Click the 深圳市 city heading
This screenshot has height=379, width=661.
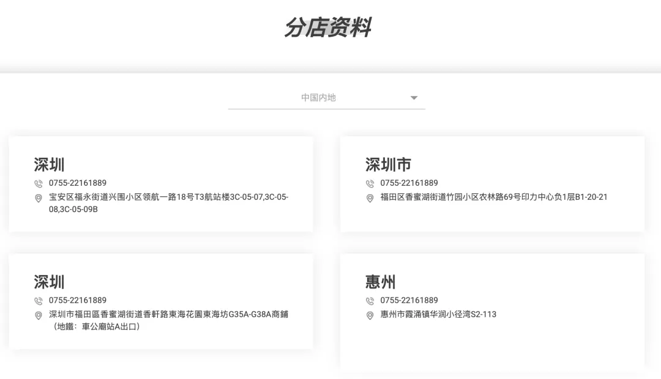click(x=388, y=164)
